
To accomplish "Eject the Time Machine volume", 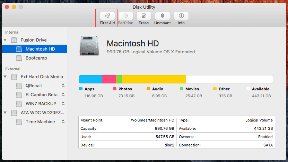I will [x=63, y=121].
